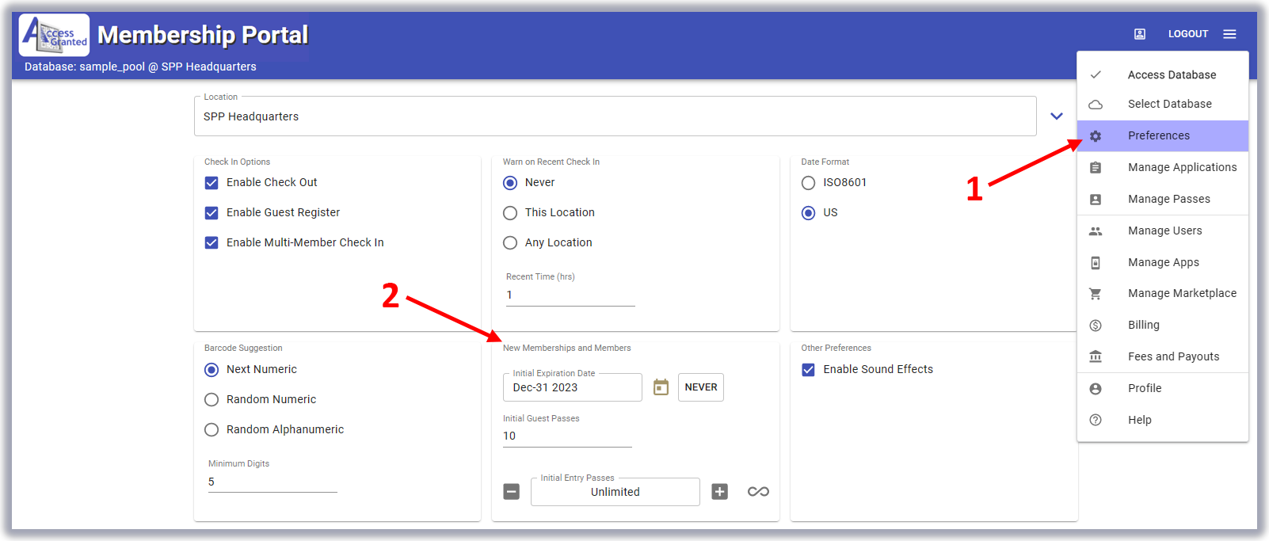This screenshot has width=1269, height=541.
Task: Open Manage Users menu item
Action: click(1164, 230)
